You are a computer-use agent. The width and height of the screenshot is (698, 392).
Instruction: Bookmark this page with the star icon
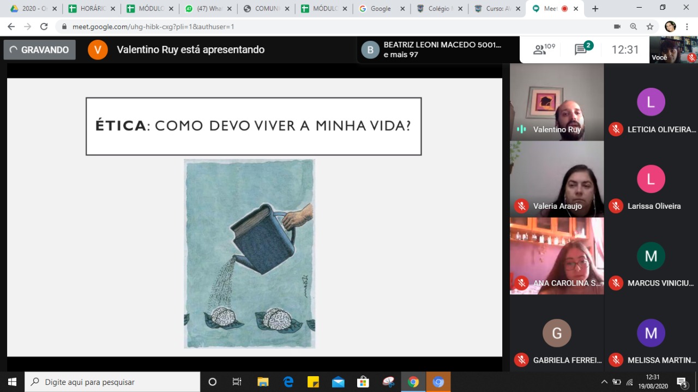[x=649, y=26]
